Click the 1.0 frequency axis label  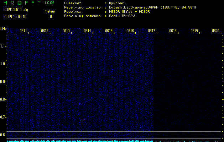pos(2,64)
